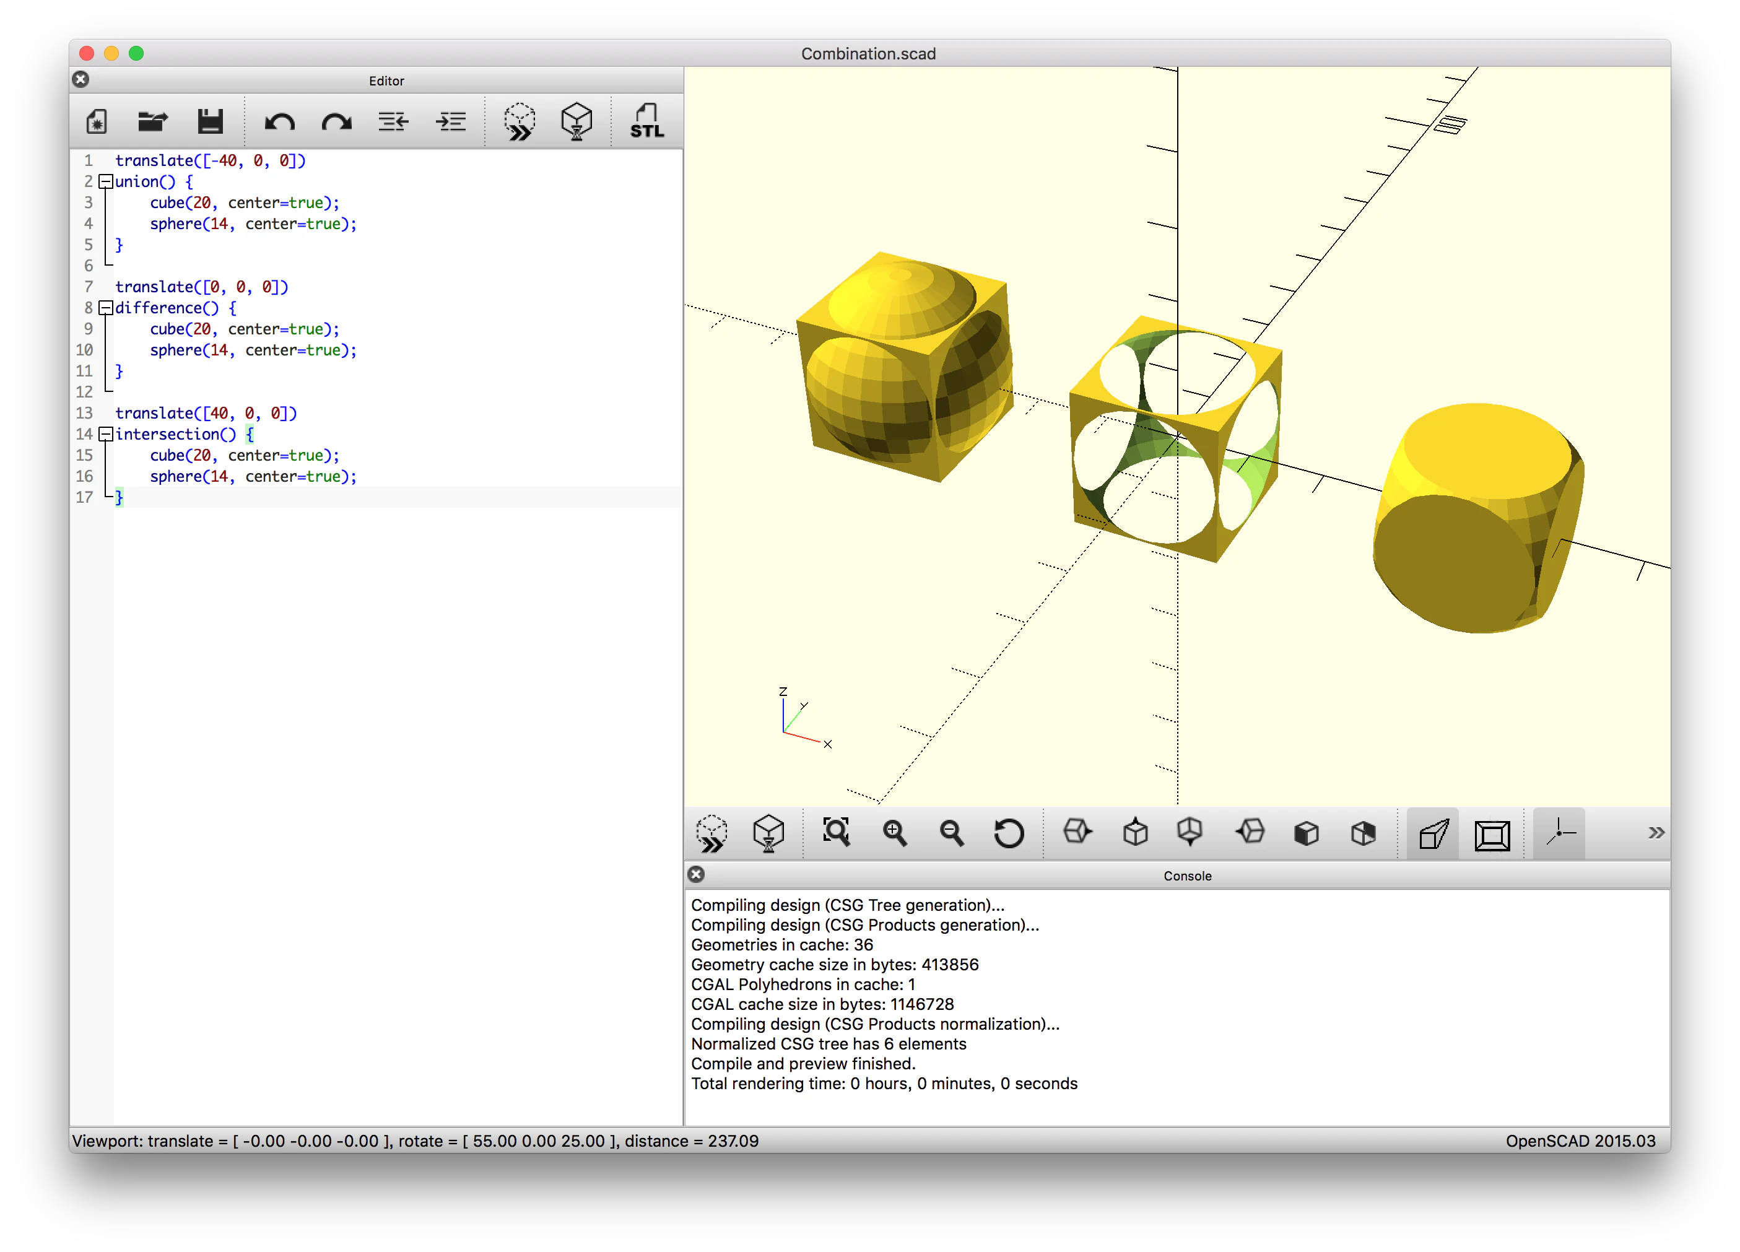1740x1252 pixels.
Task: Click the View All zoom icon
Action: point(836,832)
